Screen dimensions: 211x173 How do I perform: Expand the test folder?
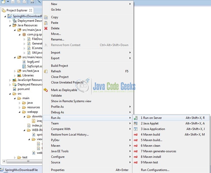click(15, 158)
